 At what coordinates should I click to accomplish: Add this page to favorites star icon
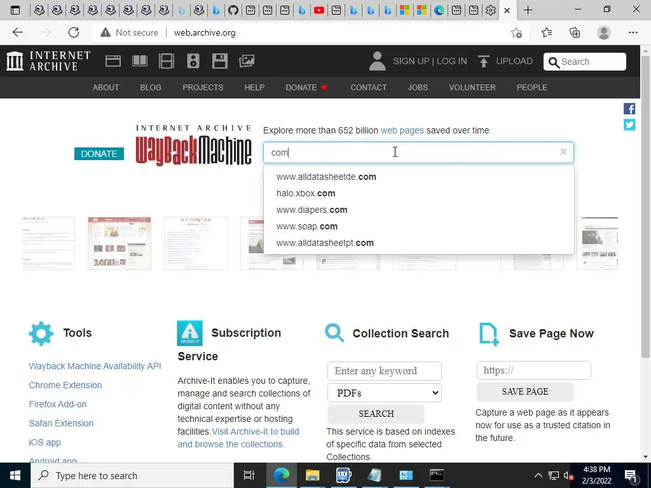[516, 33]
